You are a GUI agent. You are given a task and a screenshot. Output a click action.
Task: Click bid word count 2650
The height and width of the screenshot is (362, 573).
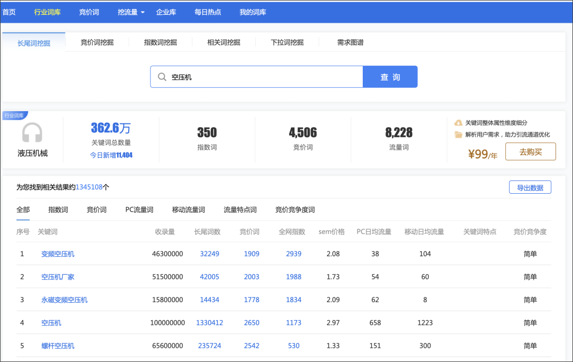point(252,323)
